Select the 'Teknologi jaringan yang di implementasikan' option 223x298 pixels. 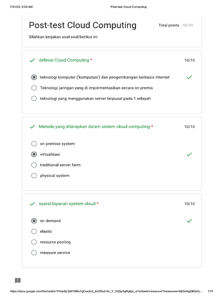34,88
